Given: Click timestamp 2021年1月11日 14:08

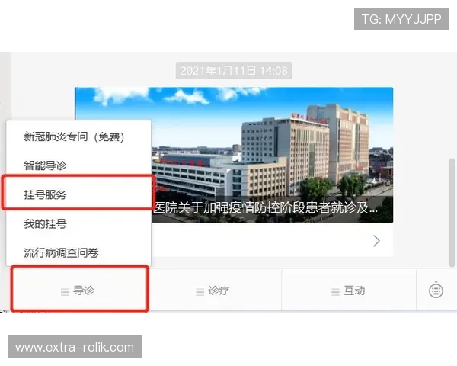Looking at the screenshot, I should click(234, 70).
